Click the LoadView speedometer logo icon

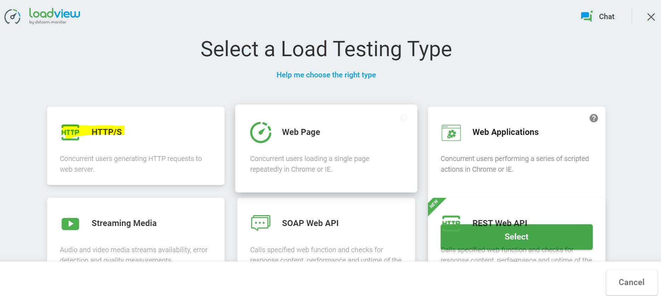tap(12, 17)
